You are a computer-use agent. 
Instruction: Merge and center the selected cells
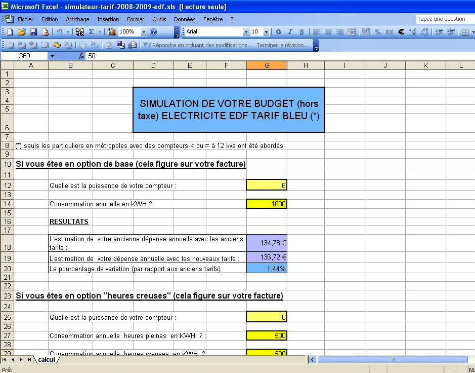point(352,32)
